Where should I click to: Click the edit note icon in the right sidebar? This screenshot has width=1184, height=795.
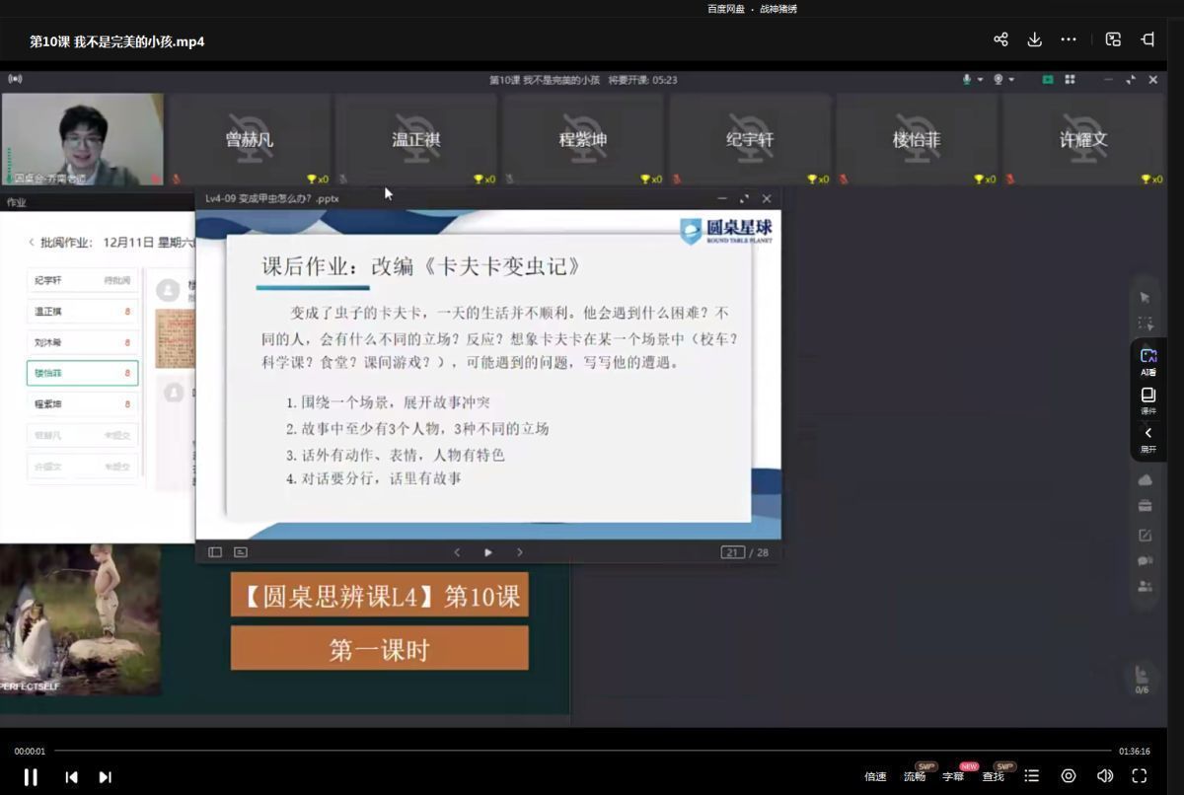coord(1145,535)
